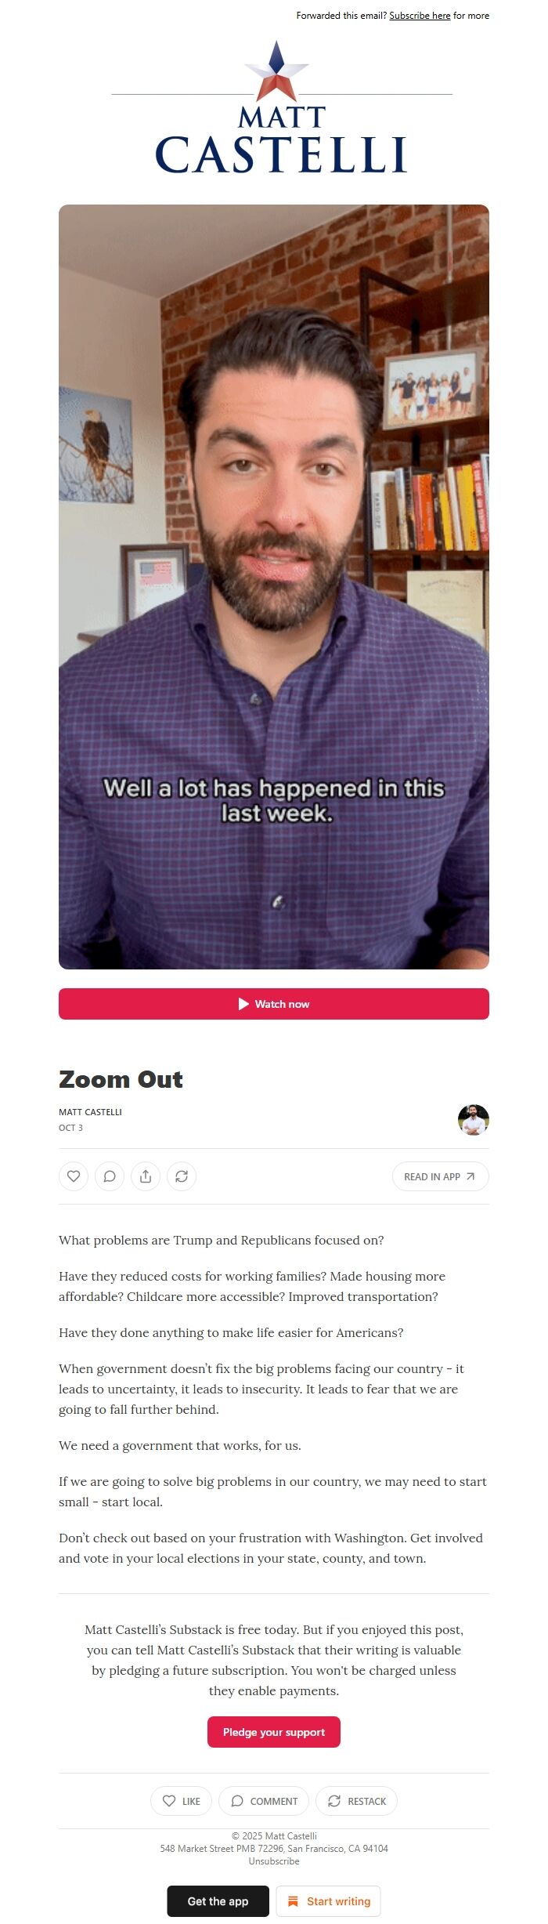Open comments via the speech bubble icon
This screenshot has width=548, height=1924.
click(110, 1176)
